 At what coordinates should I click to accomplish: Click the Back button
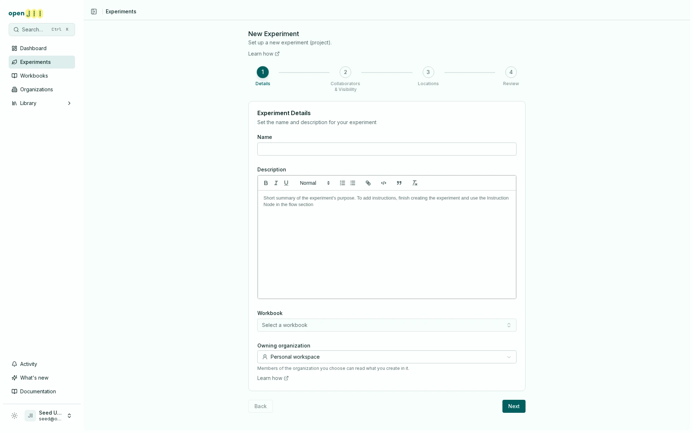pos(260,406)
